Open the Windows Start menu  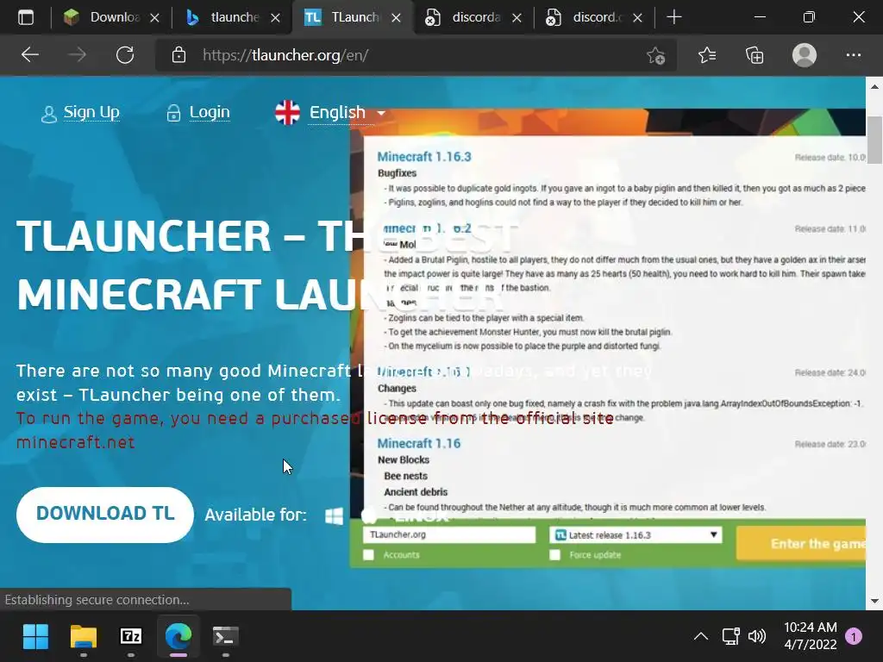35,637
